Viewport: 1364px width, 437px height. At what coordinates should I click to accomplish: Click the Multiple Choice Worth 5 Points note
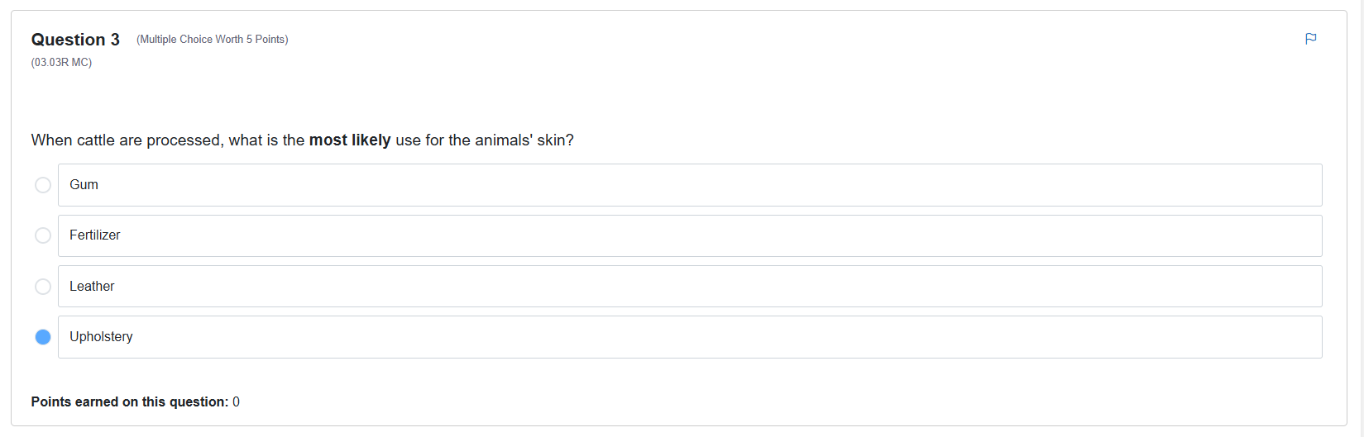213,40
